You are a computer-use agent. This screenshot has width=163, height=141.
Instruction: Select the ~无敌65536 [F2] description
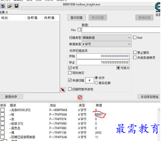pos(20,110)
